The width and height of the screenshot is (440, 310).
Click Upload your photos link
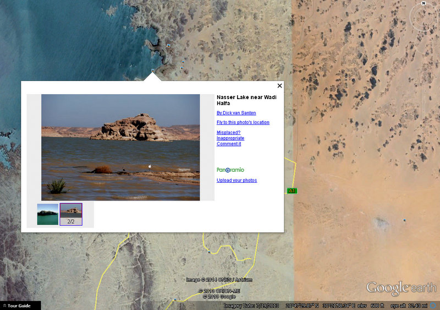point(237,181)
